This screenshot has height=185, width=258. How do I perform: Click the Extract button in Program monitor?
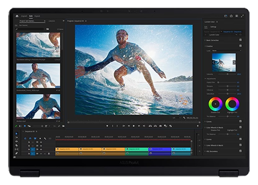tap(155, 126)
